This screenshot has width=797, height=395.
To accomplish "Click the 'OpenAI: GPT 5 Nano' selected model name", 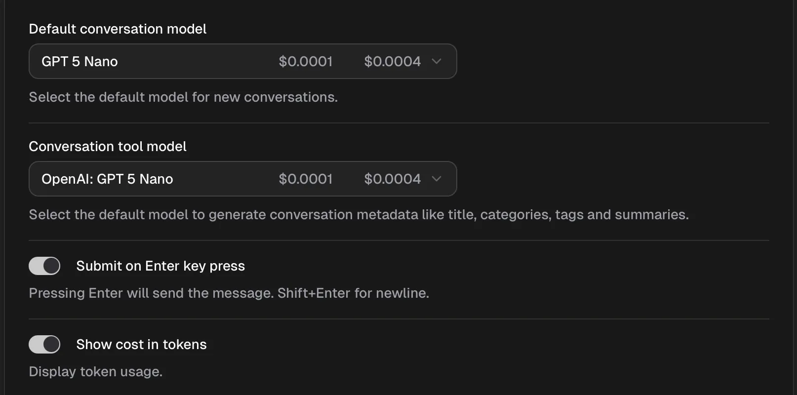I will (107, 179).
